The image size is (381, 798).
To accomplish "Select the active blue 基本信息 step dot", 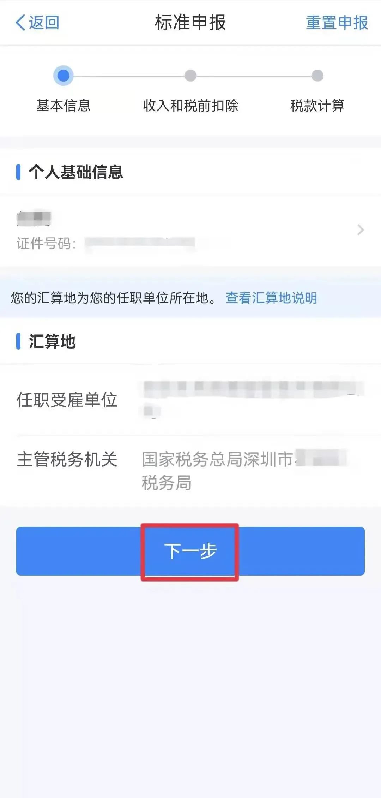I will (x=64, y=76).
